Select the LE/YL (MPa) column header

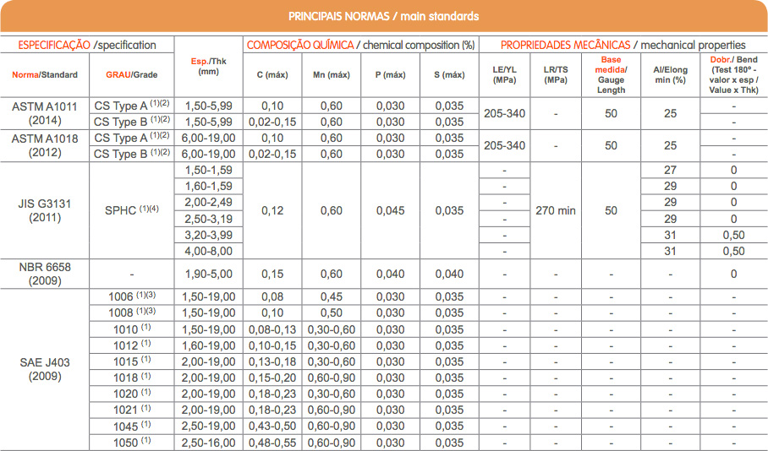(x=504, y=75)
